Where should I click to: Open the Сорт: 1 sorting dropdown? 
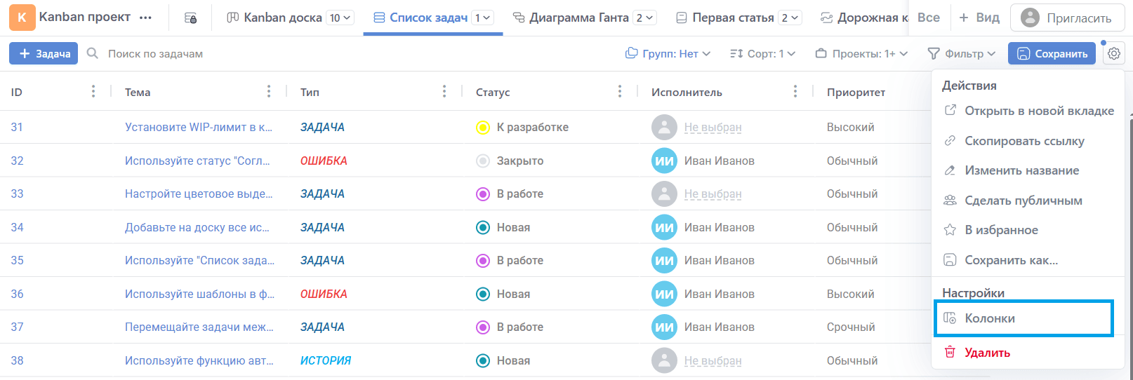point(762,53)
